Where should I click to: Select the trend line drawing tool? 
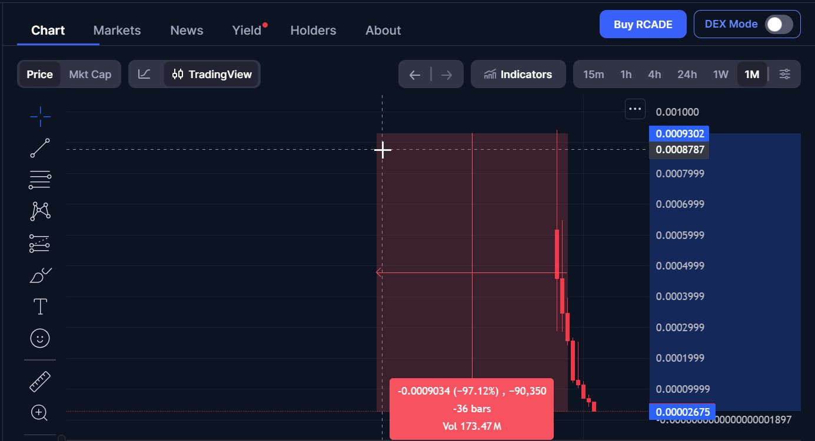(40, 148)
